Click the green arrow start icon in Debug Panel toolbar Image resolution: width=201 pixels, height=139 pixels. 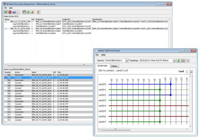tap(6, 12)
